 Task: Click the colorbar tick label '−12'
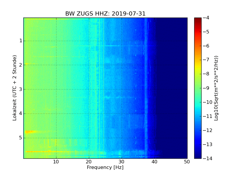208,130
